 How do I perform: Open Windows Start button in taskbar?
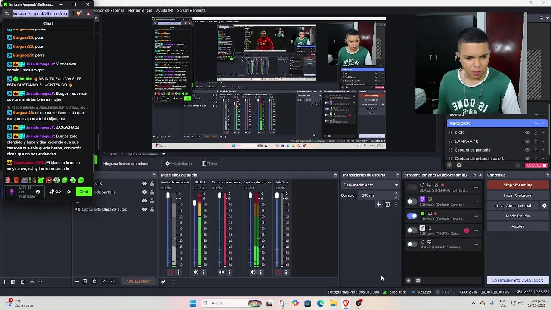[193, 303]
